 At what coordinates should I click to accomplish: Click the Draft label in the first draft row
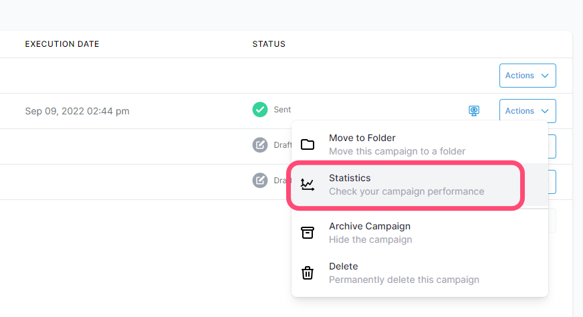tap(281, 145)
